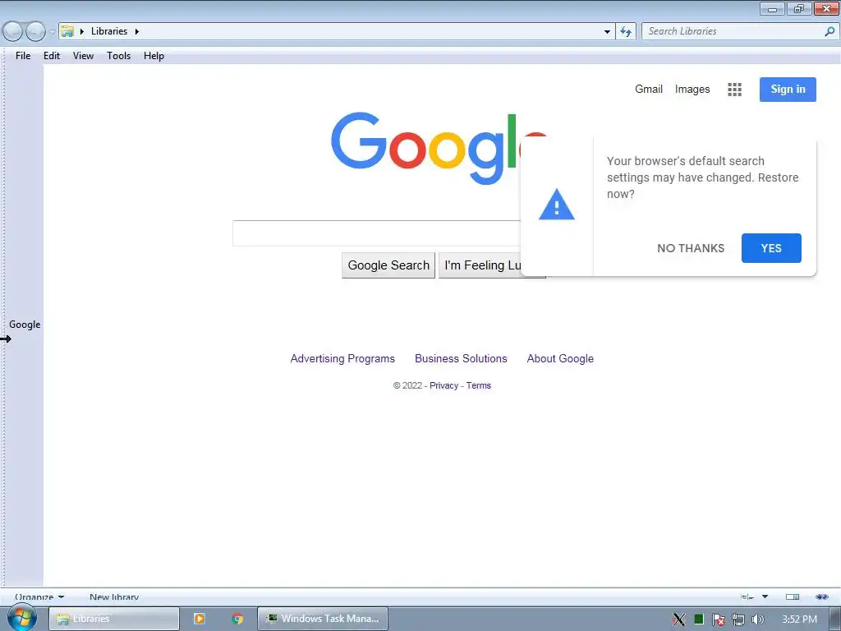Open the view options dropdown arrow

(x=765, y=596)
